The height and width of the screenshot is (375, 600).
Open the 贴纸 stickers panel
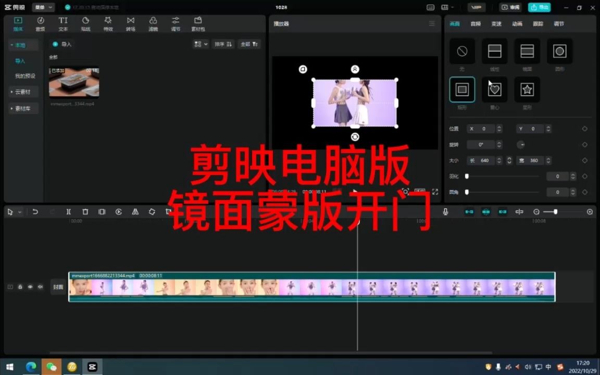(x=85, y=23)
